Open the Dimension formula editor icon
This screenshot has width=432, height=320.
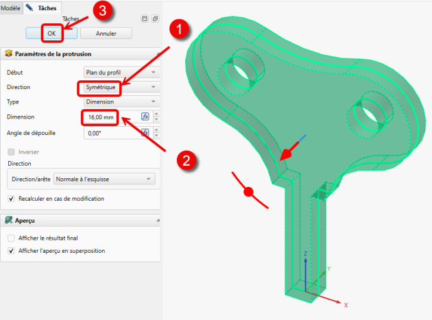145,116
